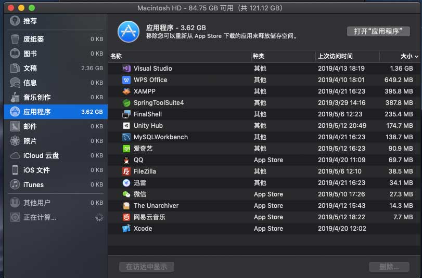
Task: Click the 音乐创作 guitar icon
Action: click(x=15, y=97)
